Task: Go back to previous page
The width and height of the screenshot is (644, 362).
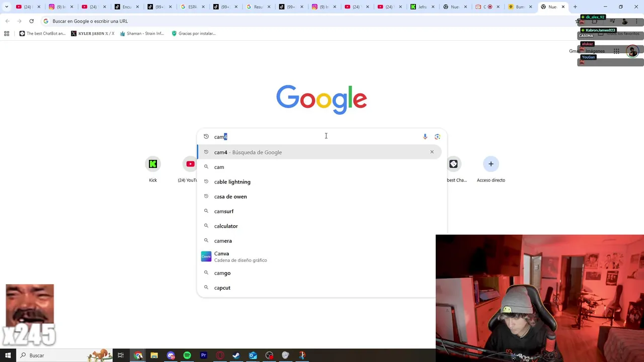Action: (8, 21)
